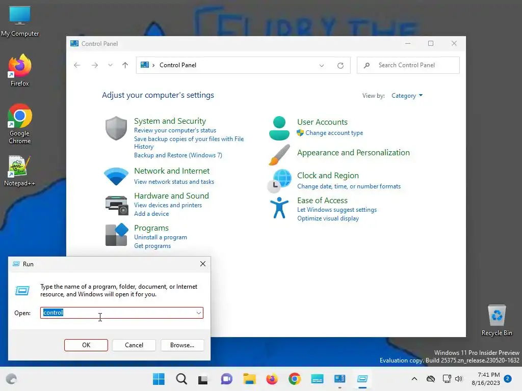The image size is (522, 391).
Task: Launch Chrome from the taskbar
Action: (x=295, y=379)
